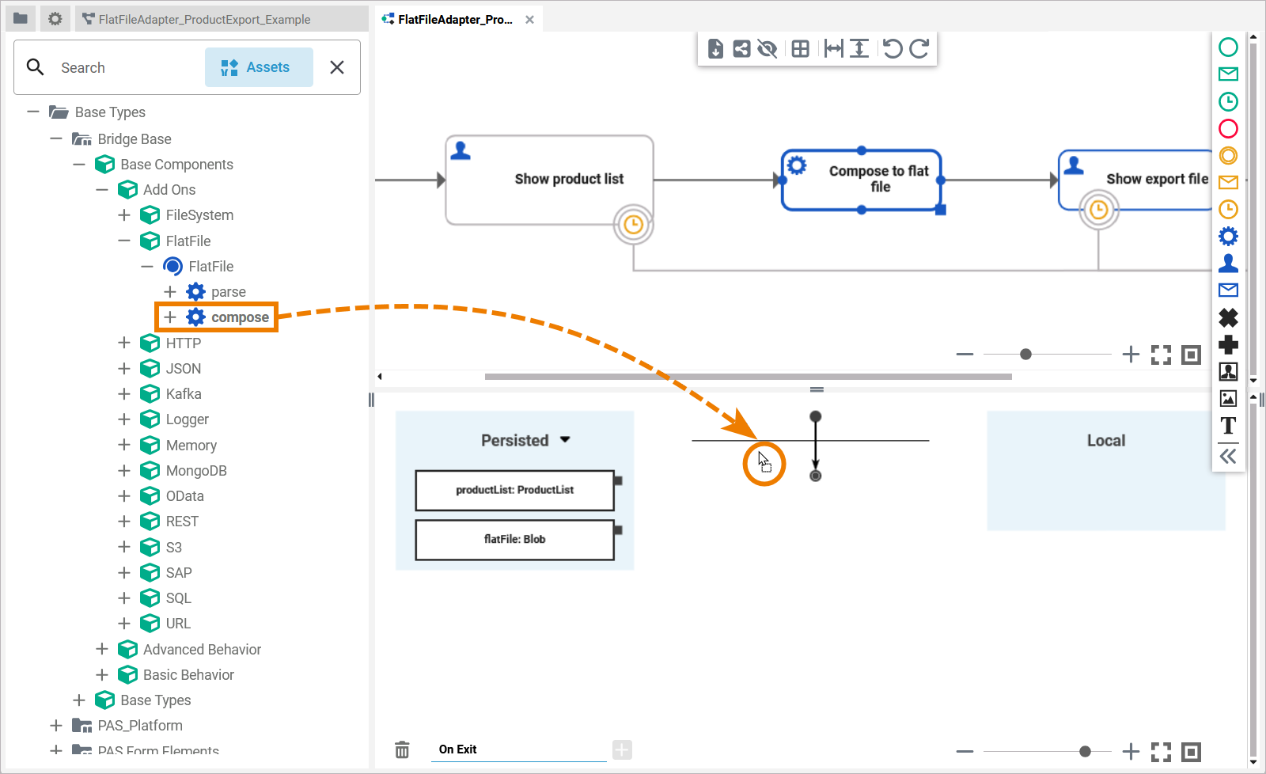Toggle the Assets filter button
The image size is (1266, 774).
259,67
